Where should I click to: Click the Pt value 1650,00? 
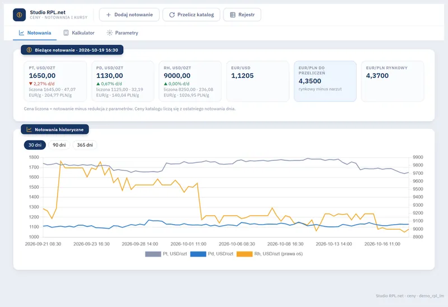pyautogui.click(x=43, y=76)
